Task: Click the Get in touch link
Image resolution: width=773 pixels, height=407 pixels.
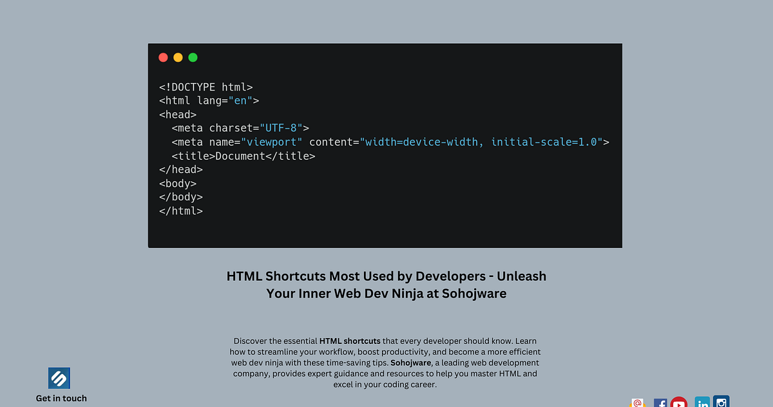Action: (x=61, y=398)
